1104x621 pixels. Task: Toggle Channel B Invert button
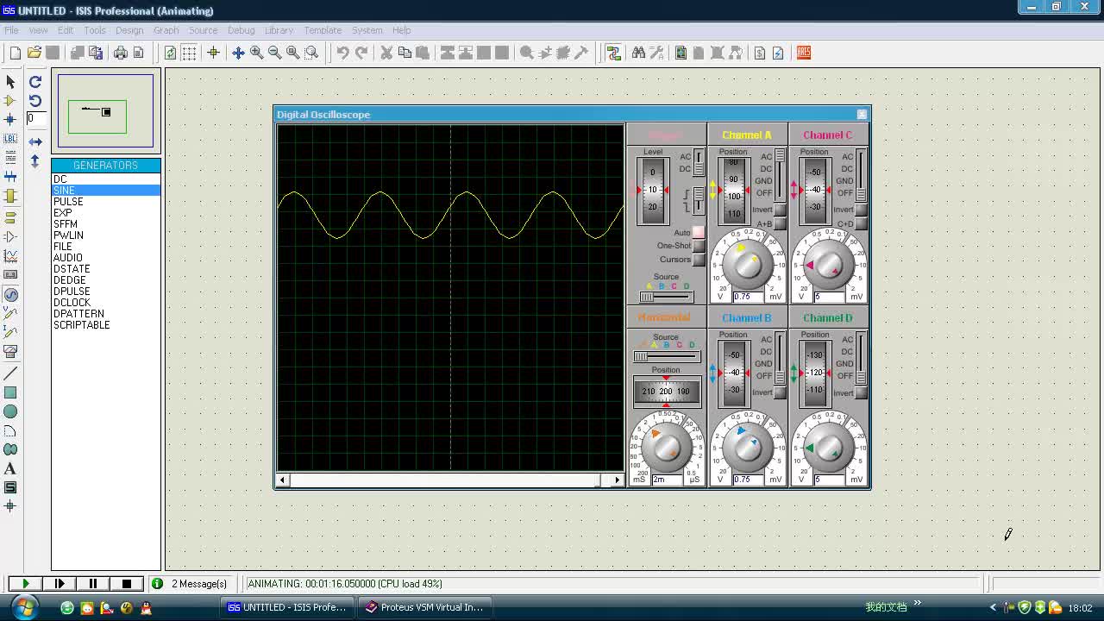click(x=780, y=392)
